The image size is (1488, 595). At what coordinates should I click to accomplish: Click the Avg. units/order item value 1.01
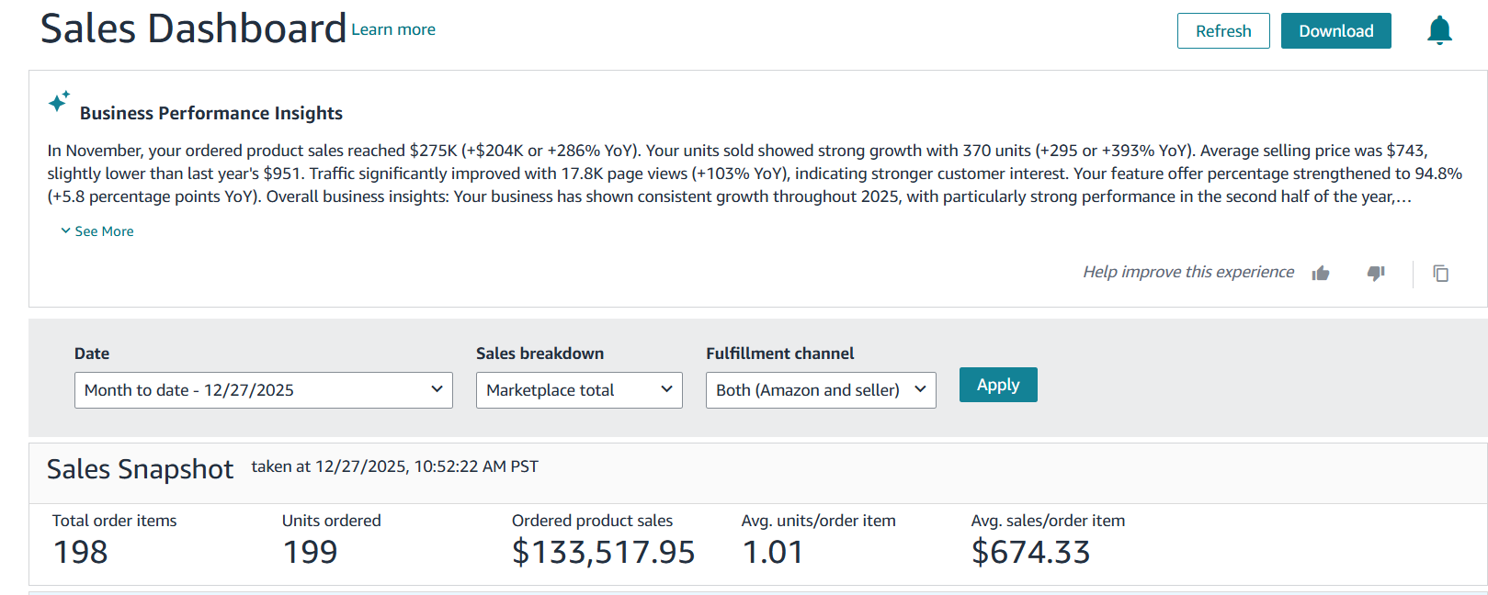click(x=772, y=552)
